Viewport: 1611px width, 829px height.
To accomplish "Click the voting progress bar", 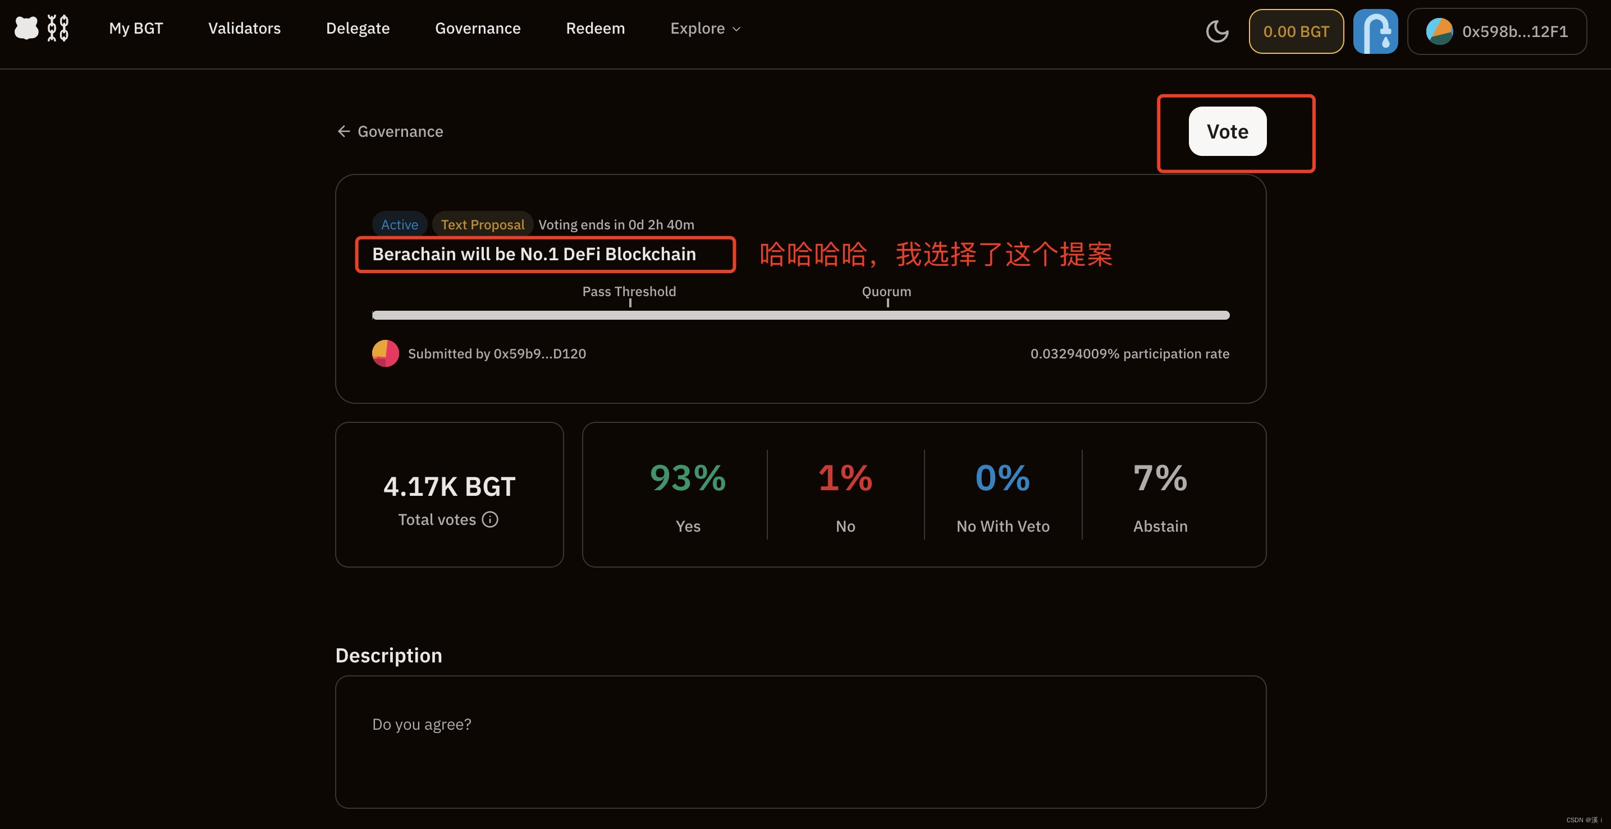I will (x=800, y=315).
